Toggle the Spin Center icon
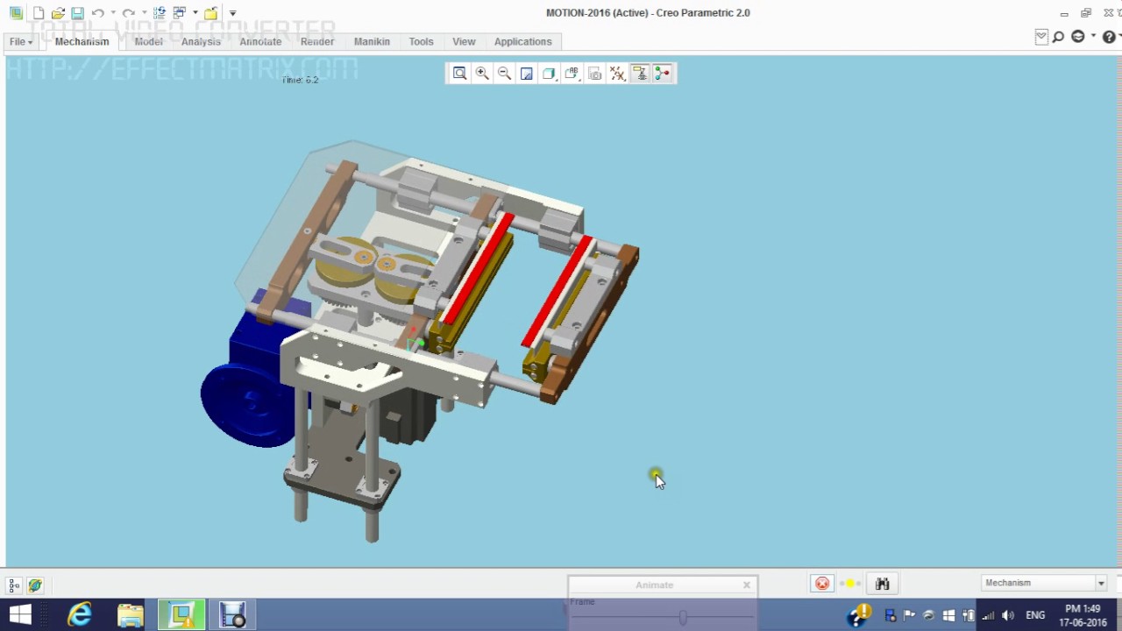This screenshot has height=631, width=1122. (x=662, y=74)
